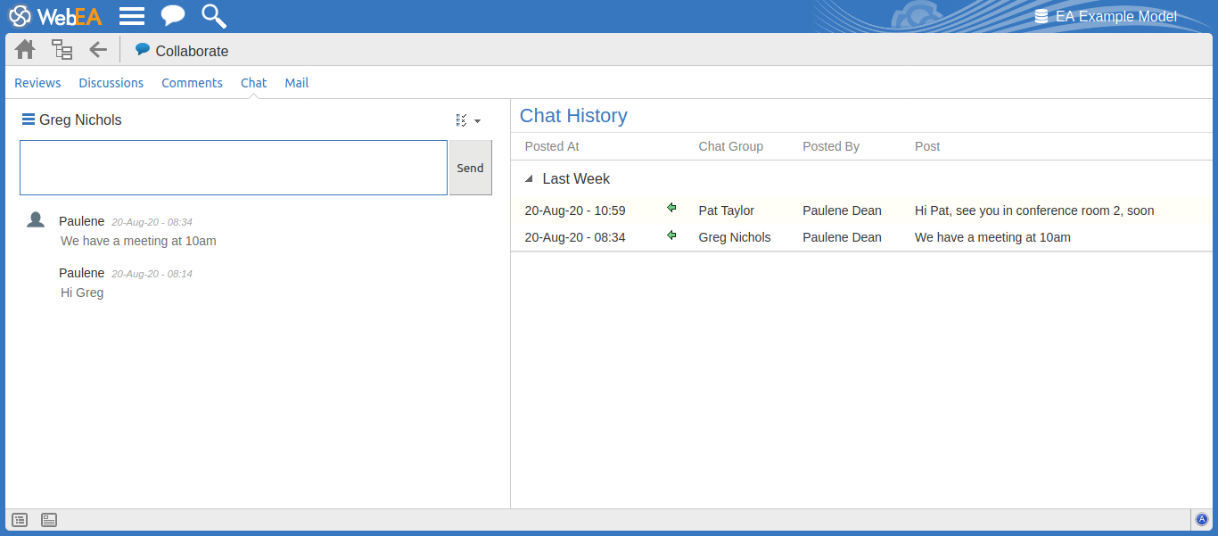The width and height of the screenshot is (1218, 536).
Task: Click the chat bubble icon in header
Action: coord(173,16)
